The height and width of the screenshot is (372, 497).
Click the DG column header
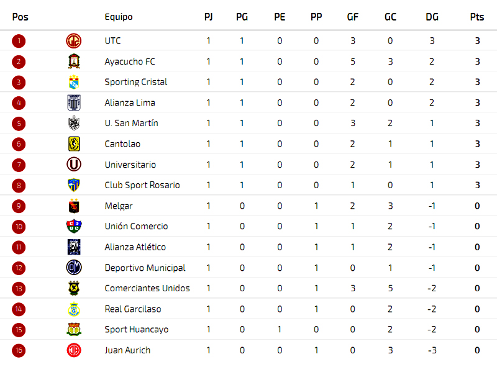pyautogui.click(x=432, y=17)
